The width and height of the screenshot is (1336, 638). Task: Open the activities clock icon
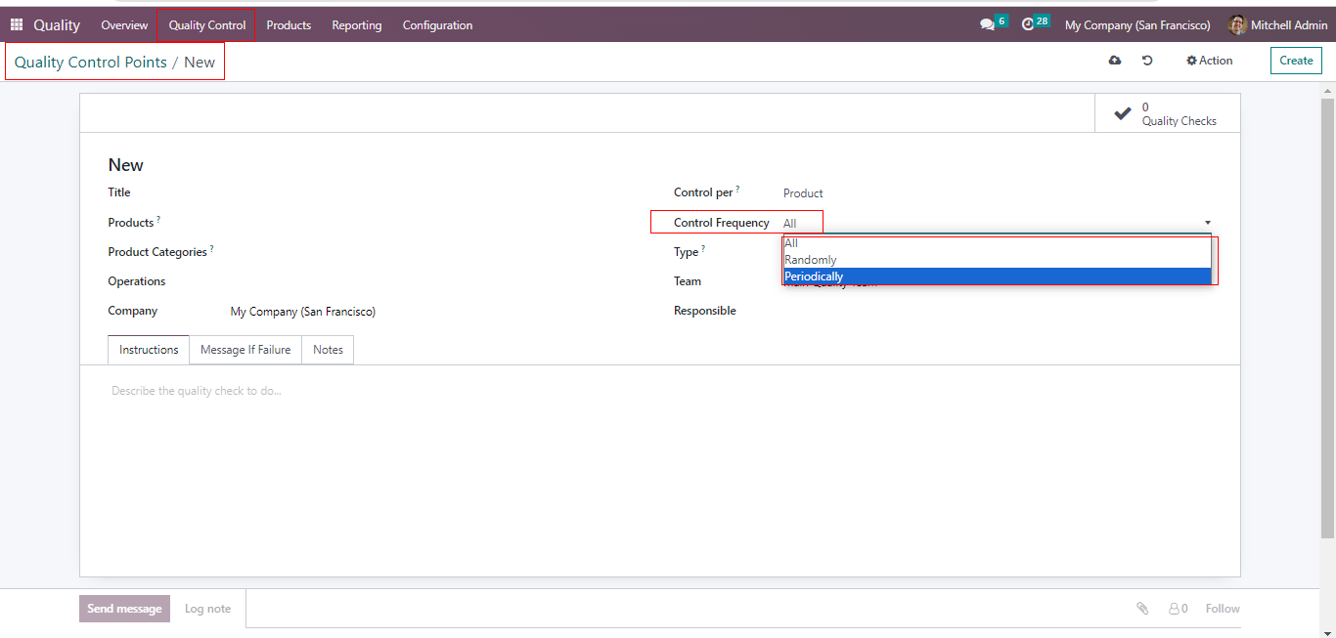click(1028, 24)
